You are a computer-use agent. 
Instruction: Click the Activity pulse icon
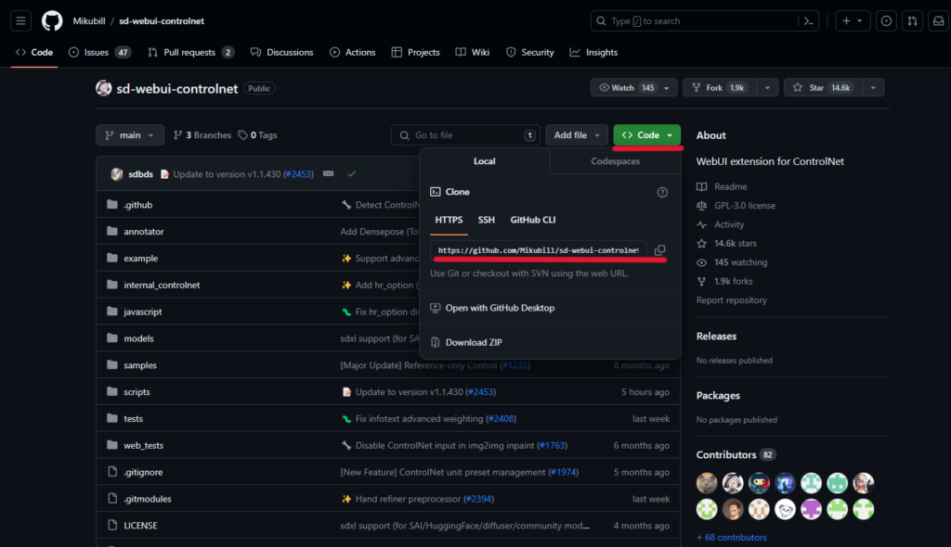[x=702, y=224]
